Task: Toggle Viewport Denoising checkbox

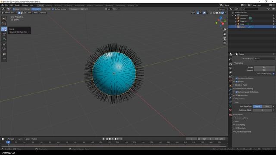Action: tap(273, 74)
